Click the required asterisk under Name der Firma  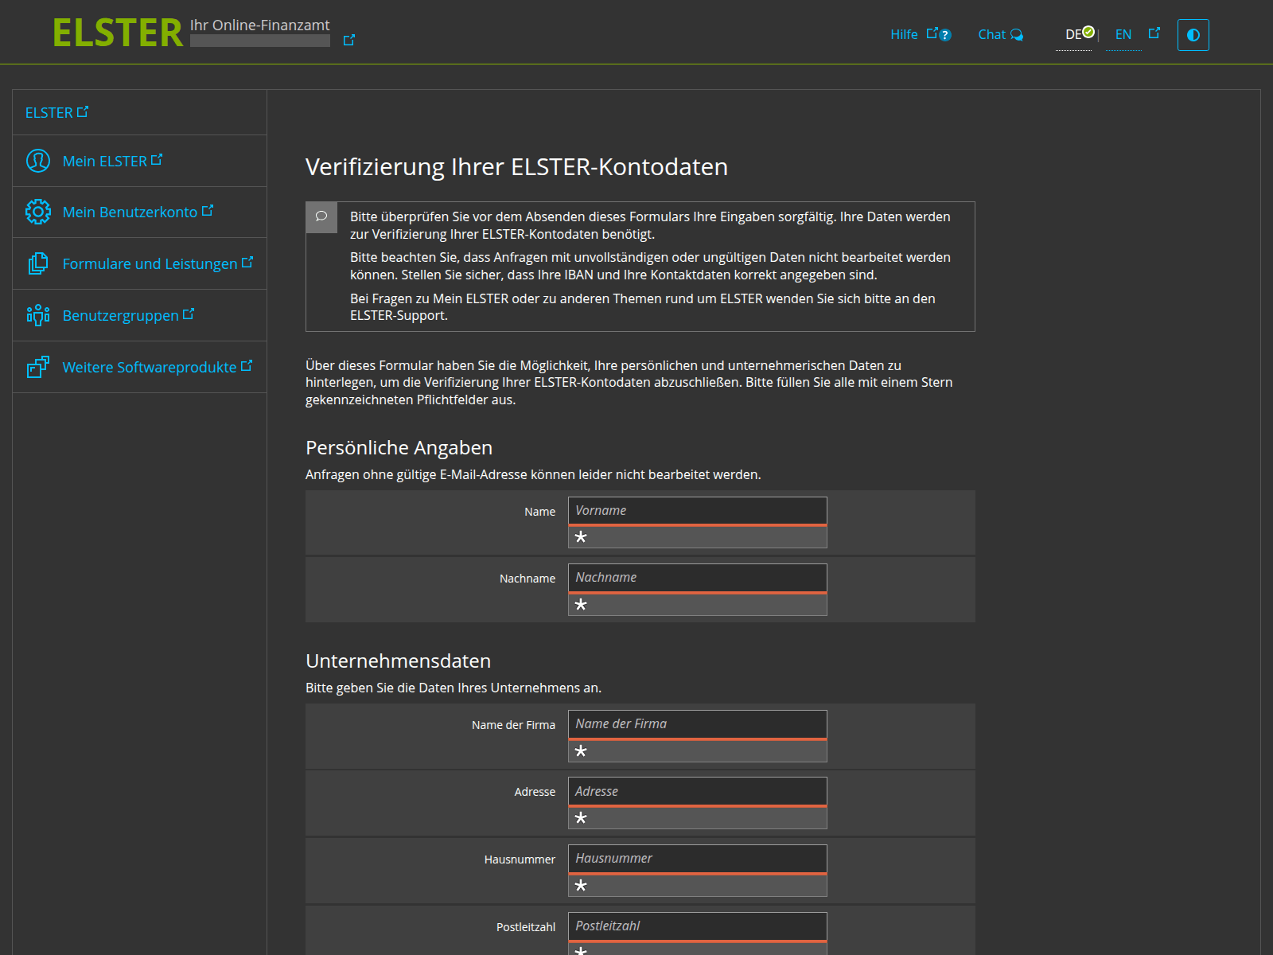click(581, 751)
